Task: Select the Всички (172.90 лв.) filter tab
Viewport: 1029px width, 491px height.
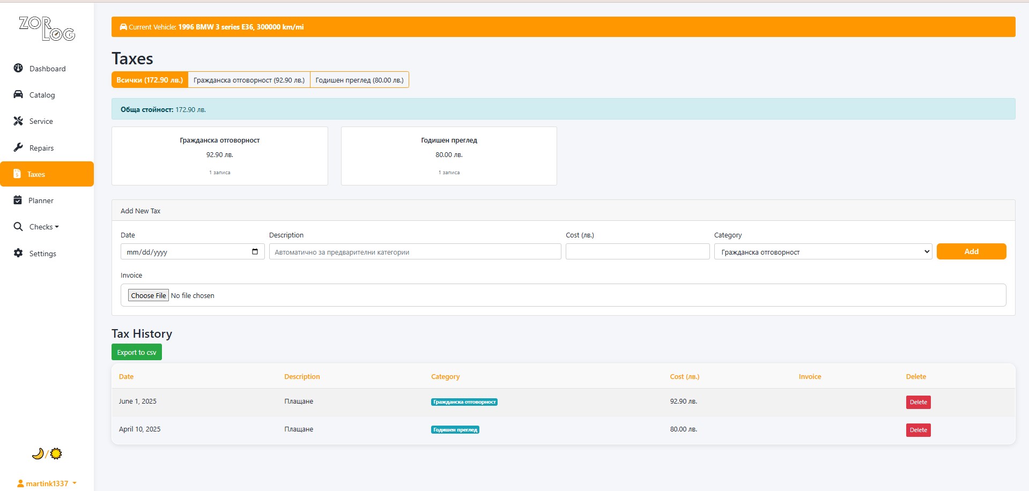Action: pyautogui.click(x=150, y=80)
